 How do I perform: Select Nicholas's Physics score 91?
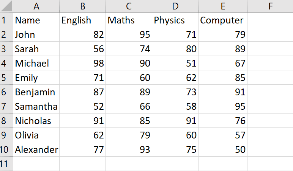tap(175, 121)
